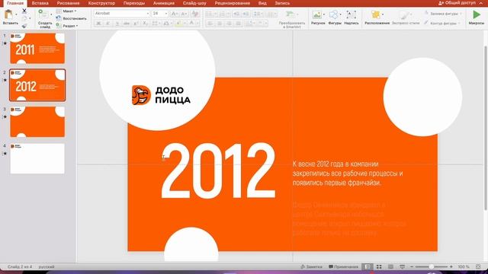Screen dimensions: 488x274
Task: Switch to normal view in status bar
Action: click(x=368, y=266)
